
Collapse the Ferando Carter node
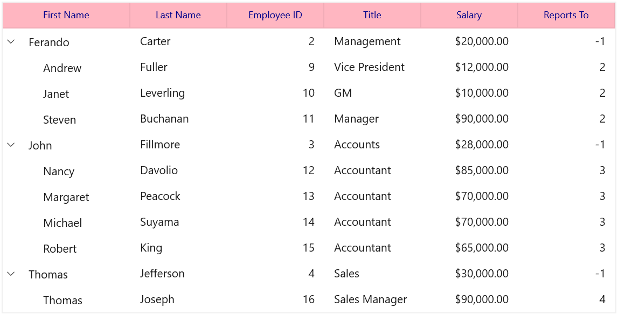pyautogui.click(x=11, y=41)
